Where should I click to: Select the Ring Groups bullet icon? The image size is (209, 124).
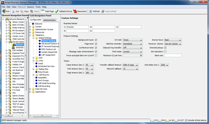click(x=36, y=72)
